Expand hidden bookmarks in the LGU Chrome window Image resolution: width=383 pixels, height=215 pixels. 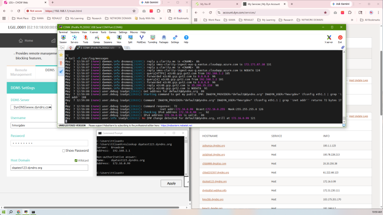(161, 18)
